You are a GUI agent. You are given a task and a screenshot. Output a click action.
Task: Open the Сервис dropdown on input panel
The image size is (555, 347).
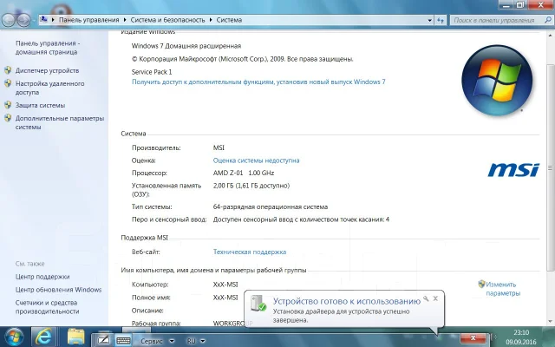click(172, 341)
